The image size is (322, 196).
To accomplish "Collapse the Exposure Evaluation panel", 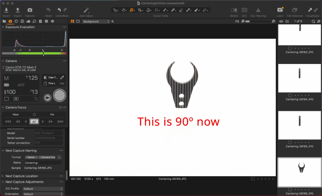I will (x=3, y=27).
